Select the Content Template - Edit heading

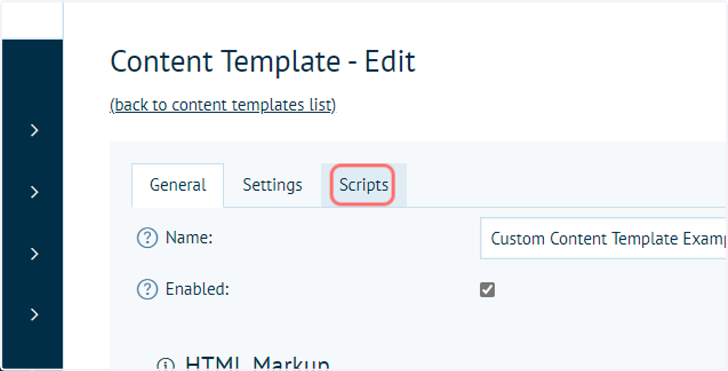(x=263, y=62)
